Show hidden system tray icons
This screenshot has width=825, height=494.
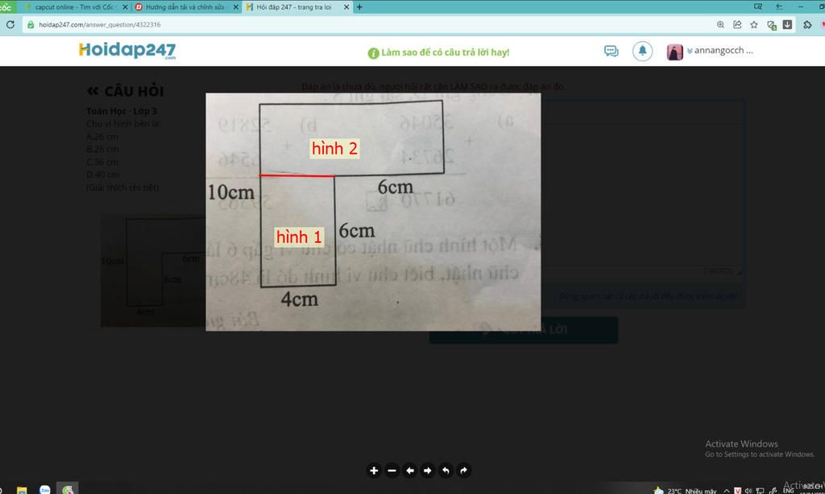[727, 491]
